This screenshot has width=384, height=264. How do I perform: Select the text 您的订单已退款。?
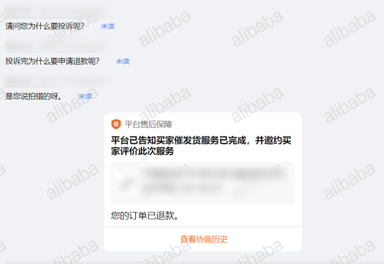pos(145,215)
